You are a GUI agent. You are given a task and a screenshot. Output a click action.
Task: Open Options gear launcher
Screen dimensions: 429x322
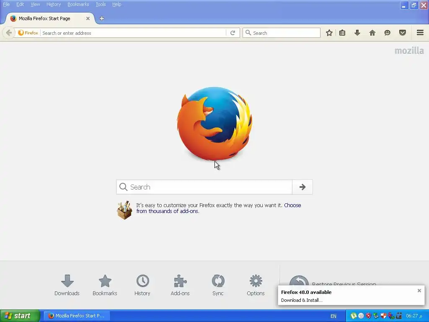[256, 285]
